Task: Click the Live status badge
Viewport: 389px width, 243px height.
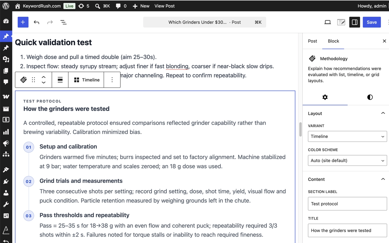Action: point(69,6)
